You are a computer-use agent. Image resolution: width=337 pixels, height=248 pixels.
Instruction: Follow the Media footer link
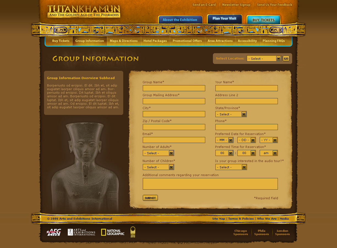(284, 219)
